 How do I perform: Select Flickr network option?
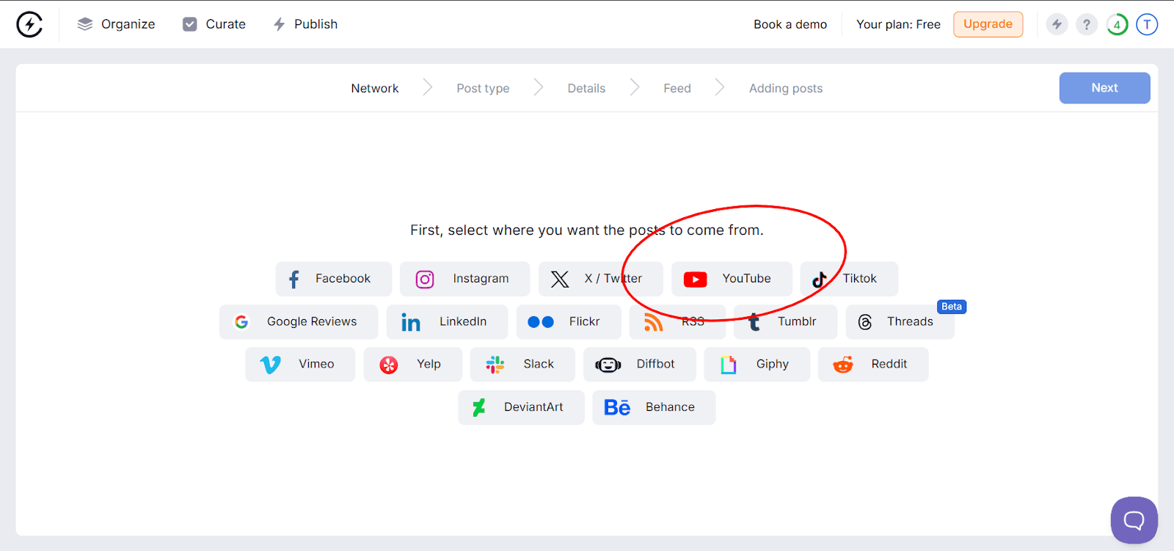[x=569, y=321]
